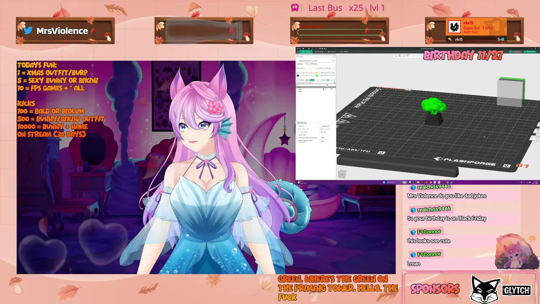Select the white filament color swatch
Screen dimensions: 540x304
298,73
